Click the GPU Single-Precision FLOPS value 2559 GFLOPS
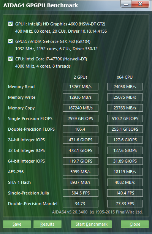This screenshot has width=152, height=234. 81,119
